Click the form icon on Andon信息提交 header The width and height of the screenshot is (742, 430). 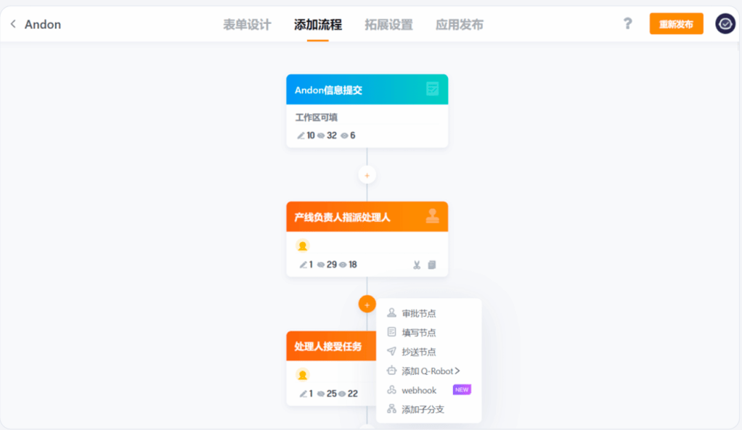tap(432, 89)
